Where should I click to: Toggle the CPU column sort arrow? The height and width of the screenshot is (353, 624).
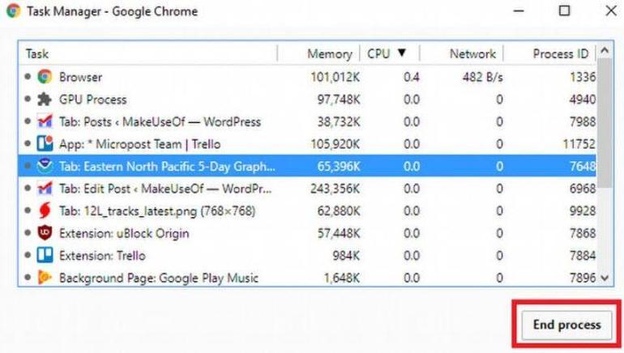(402, 53)
